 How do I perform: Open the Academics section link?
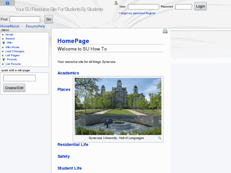(x=68, y=73)
